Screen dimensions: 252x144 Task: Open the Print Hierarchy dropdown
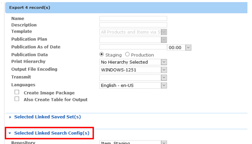pos(133,62)
